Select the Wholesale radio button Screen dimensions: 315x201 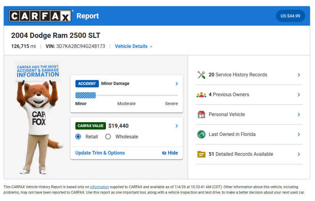pyautogui.click(x=108, y=137)
